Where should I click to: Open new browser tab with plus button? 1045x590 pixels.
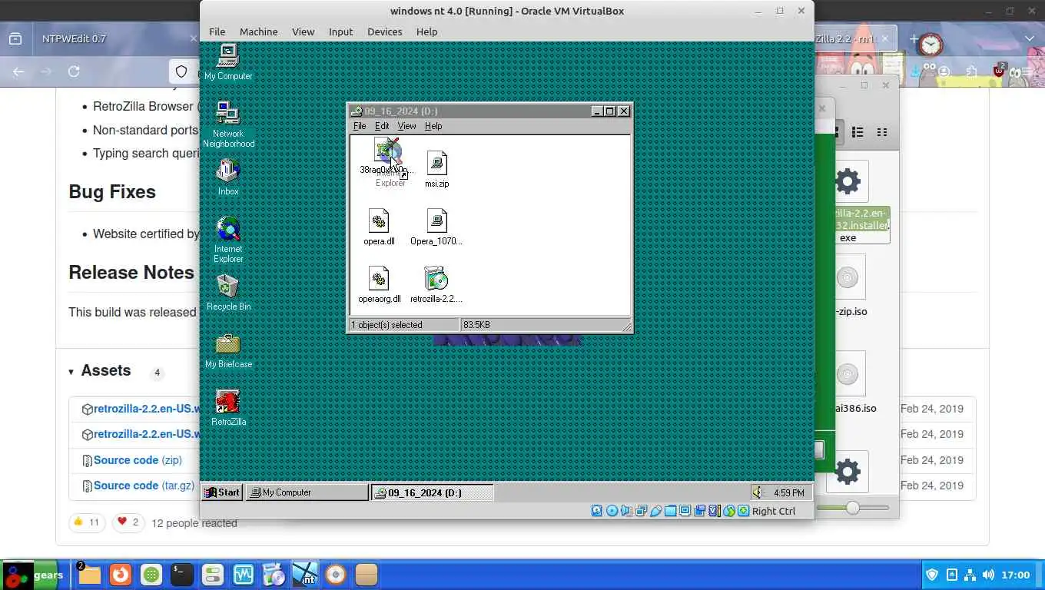tap(914, 38)
